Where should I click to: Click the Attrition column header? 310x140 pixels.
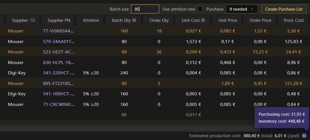coord(91,20)
